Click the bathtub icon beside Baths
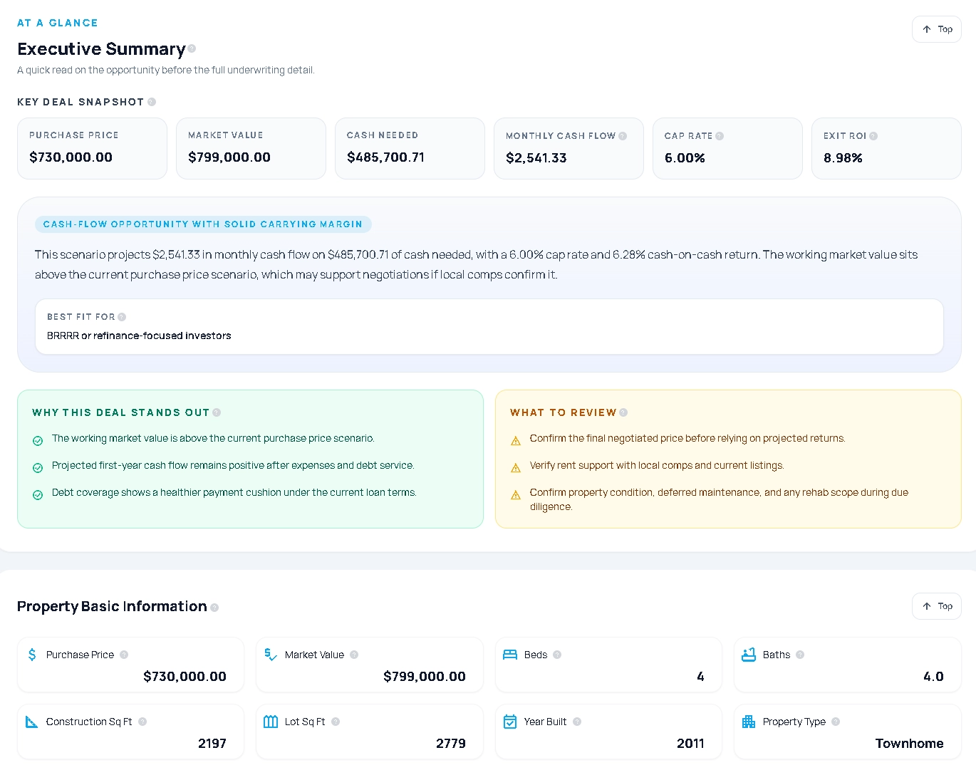This screenshot has height=775, width=976. (749, 654)
